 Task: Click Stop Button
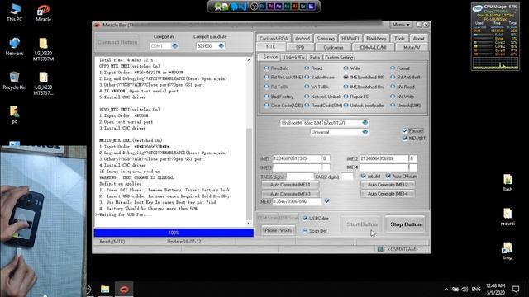coord(405,224)
